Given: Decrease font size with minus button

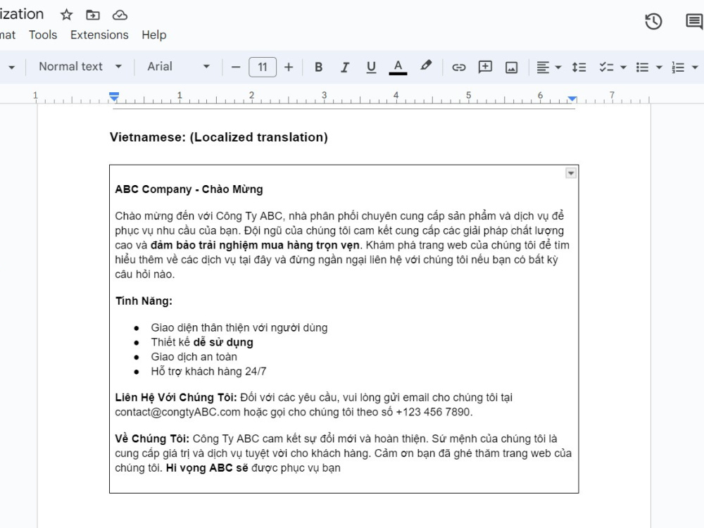Looking at the screenshot, I should [236, 68].
